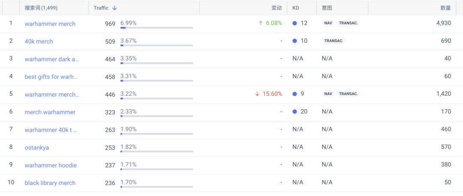This screenshot has width=463, height=196.
Task: Click the 3.35% traffic share bar
Action: [156, 63]
